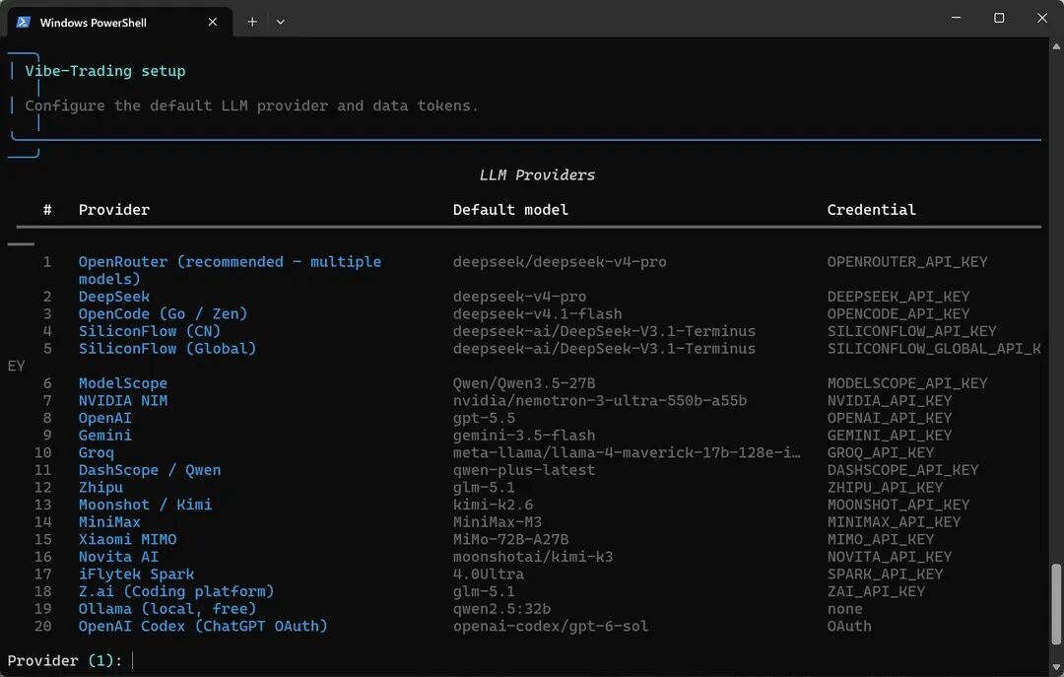1064x677 pixels.
Task: Click the PowerShell icon on the tab
Action: 23,22
